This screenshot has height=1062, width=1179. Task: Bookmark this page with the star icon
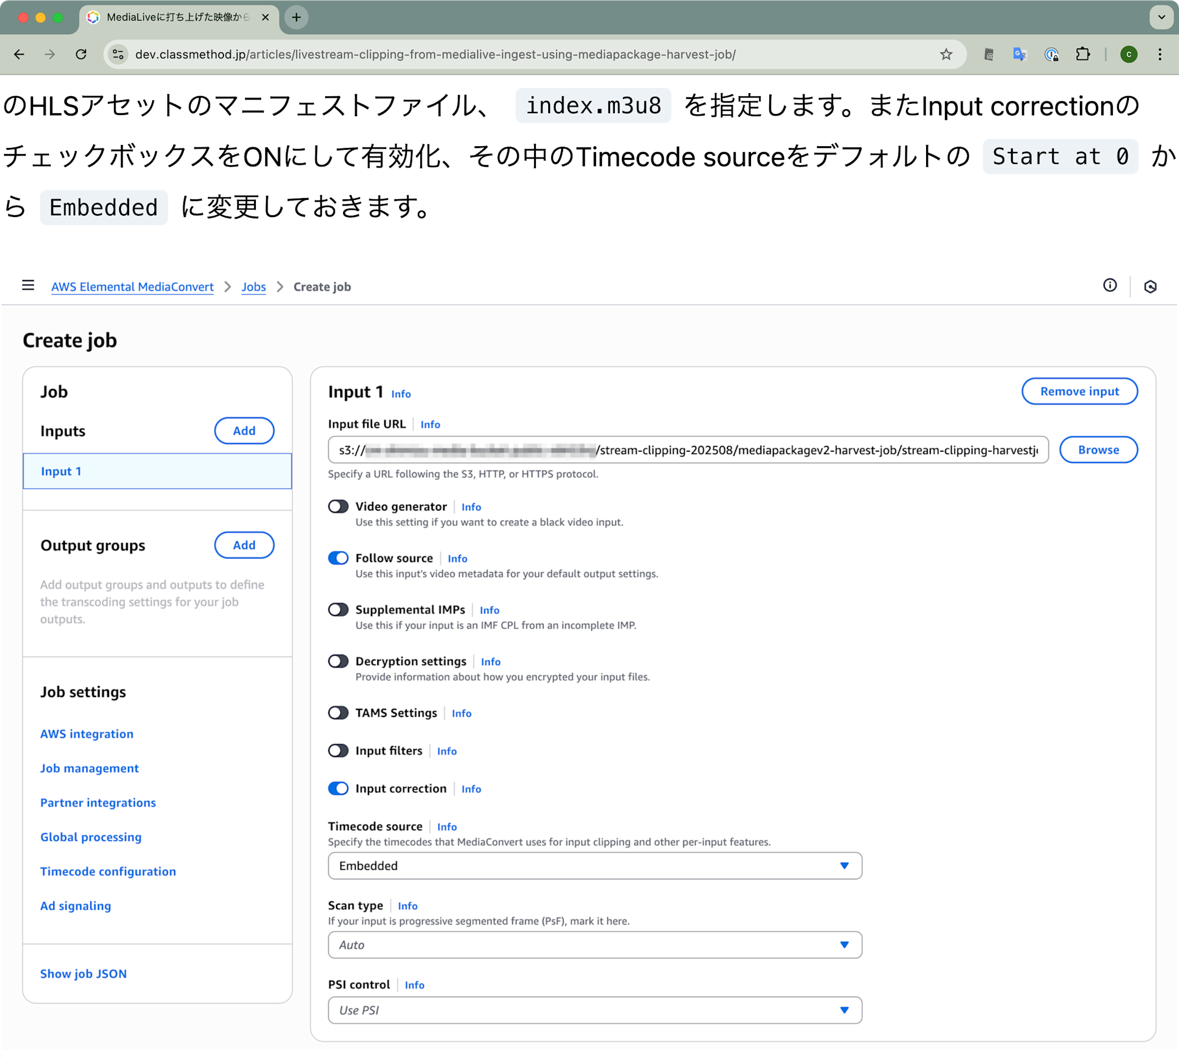(x=946, y=54)
